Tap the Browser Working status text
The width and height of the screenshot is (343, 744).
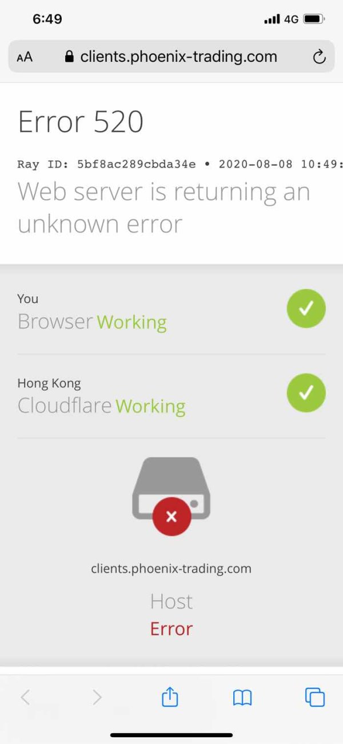[92, 322]
